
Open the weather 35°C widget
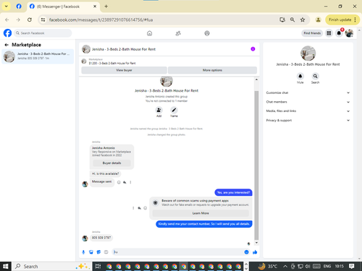point(267,266)
